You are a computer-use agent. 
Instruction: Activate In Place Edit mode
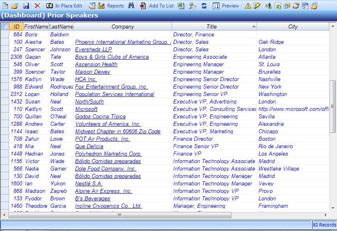pos(64,5)
